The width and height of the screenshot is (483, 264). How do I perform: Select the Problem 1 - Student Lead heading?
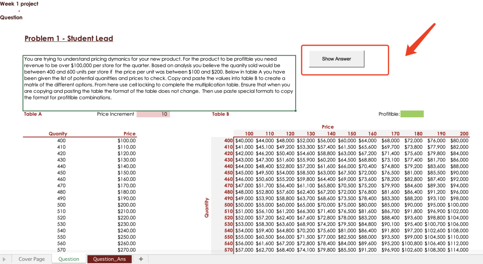coord(69,38)
